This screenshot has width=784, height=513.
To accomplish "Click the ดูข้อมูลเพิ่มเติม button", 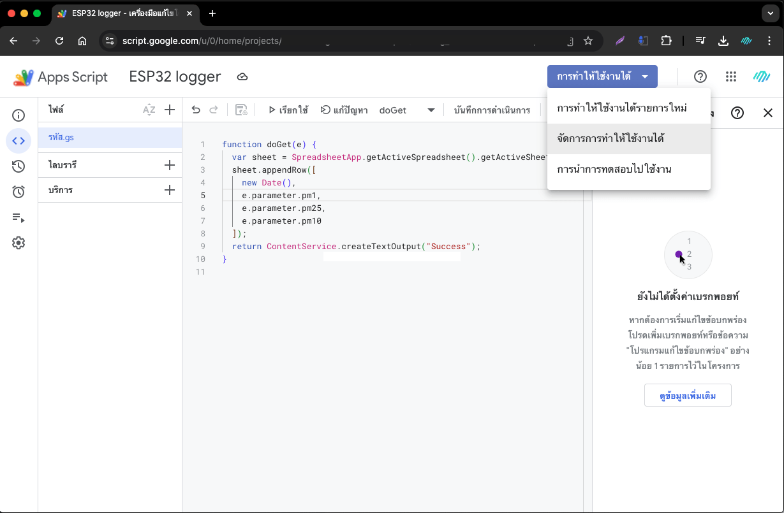I will click(688, 396).
